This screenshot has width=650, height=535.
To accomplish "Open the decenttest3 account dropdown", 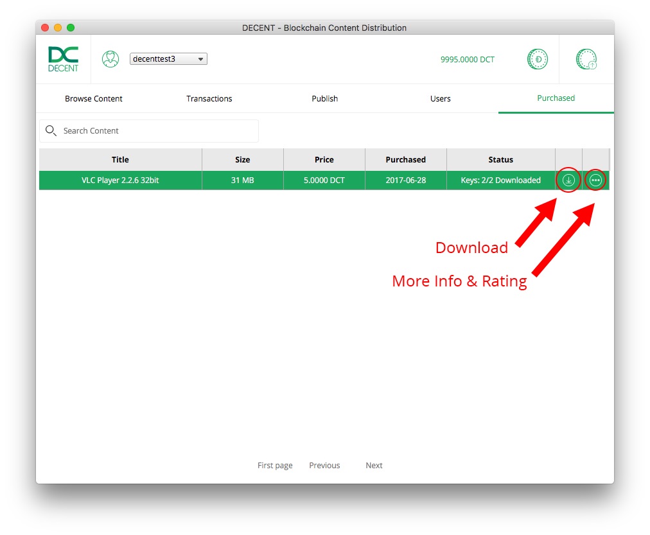I will coord(168,59).
